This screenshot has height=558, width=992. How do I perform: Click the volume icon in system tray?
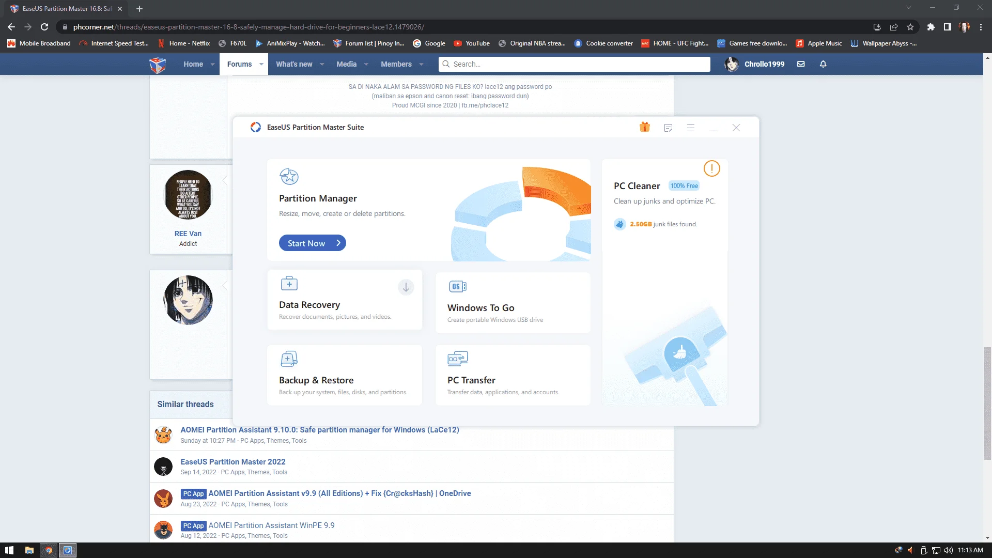(948, 550)
